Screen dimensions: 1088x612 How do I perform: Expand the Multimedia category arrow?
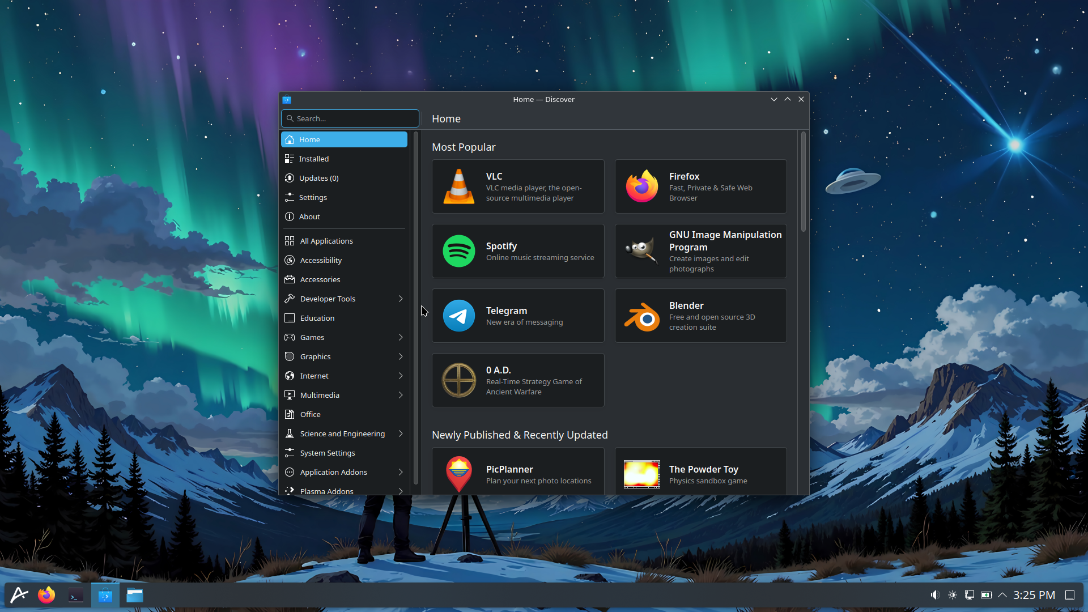click(401, 395)
